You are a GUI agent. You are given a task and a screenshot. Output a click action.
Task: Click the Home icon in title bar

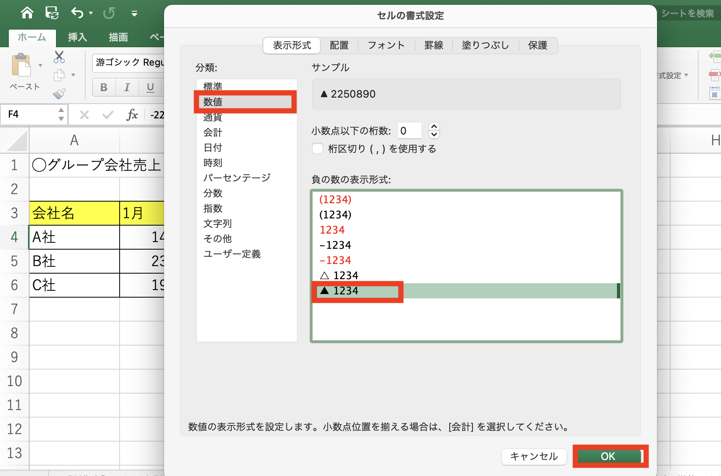(x=27, y=13)
